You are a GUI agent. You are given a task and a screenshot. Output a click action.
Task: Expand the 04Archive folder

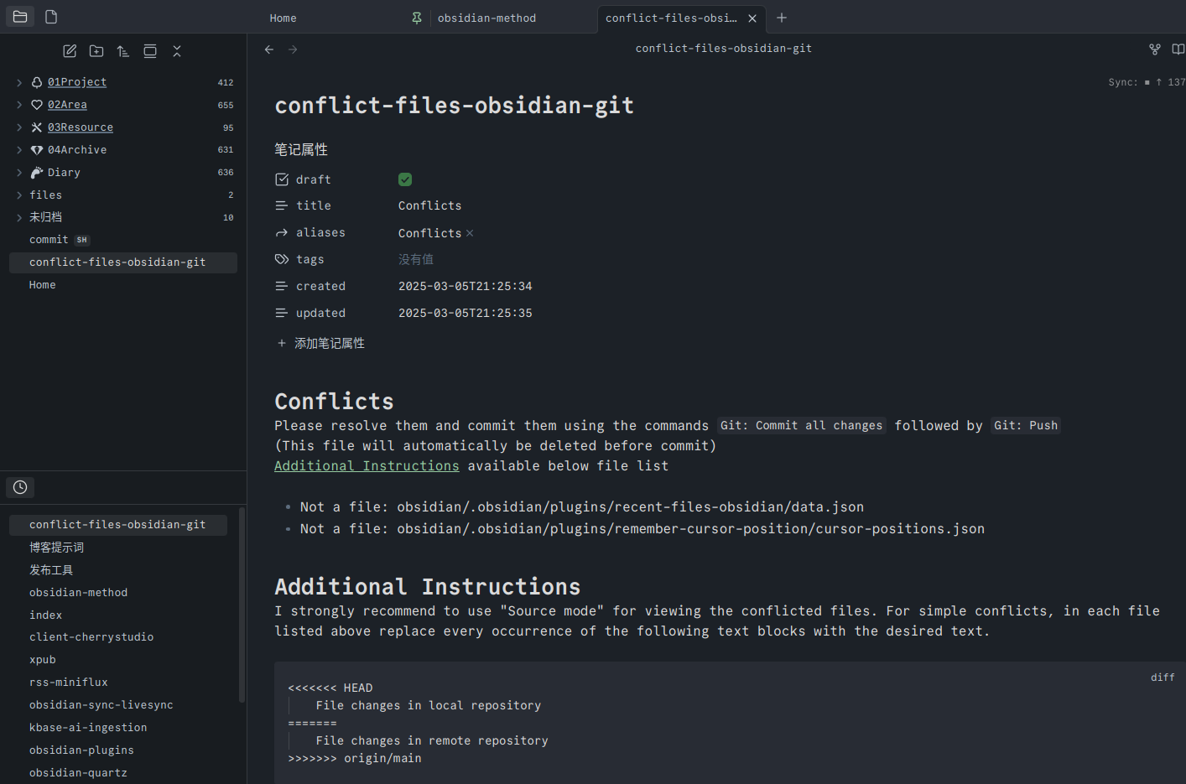(19, 150)
